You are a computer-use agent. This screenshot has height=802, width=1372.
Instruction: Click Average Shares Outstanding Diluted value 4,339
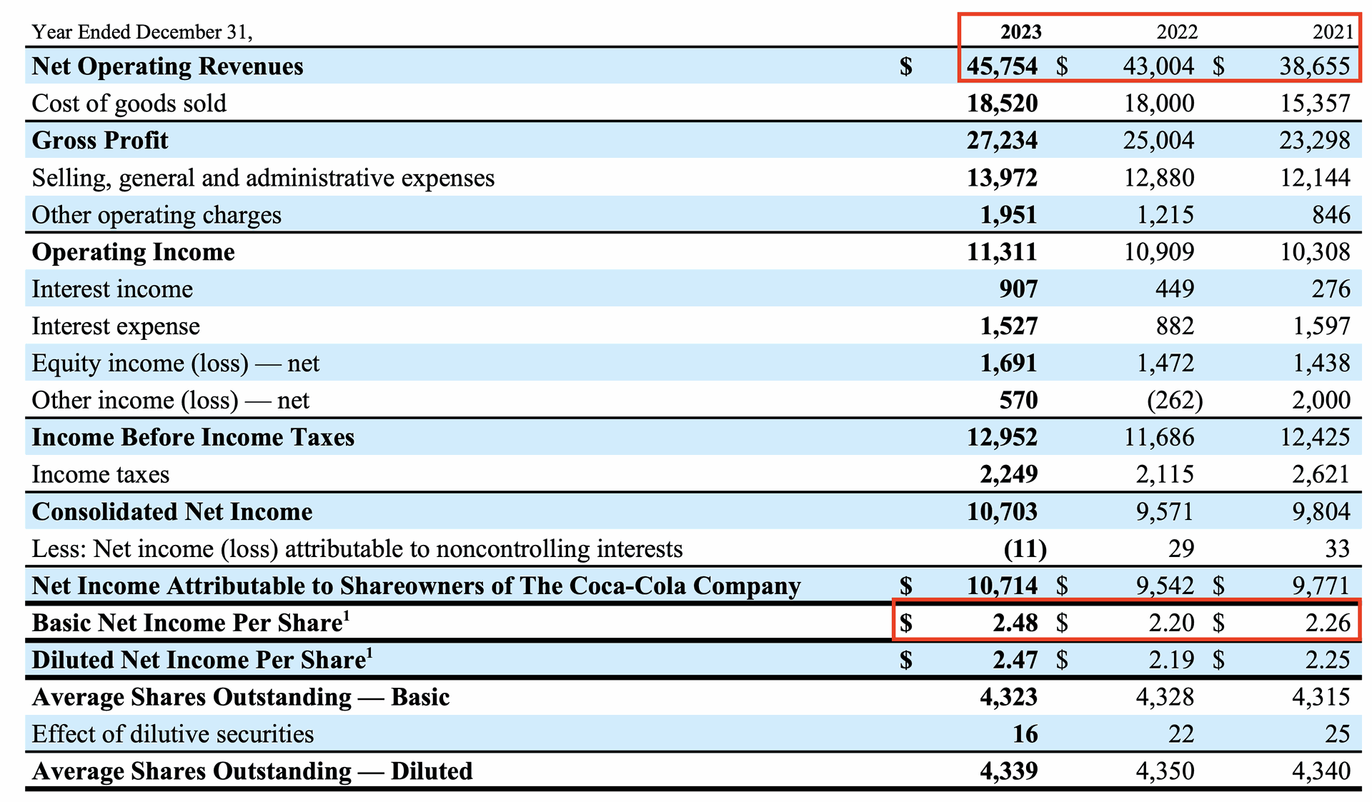tap(1008, 772)
